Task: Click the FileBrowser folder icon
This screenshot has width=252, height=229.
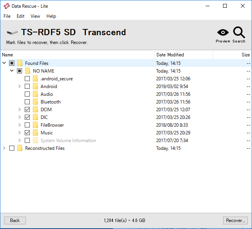Action: (x=35, y=125)
